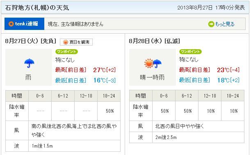Click the 降水確率 row label for 8月28日
251x155 pixels.
pos(141,111)
